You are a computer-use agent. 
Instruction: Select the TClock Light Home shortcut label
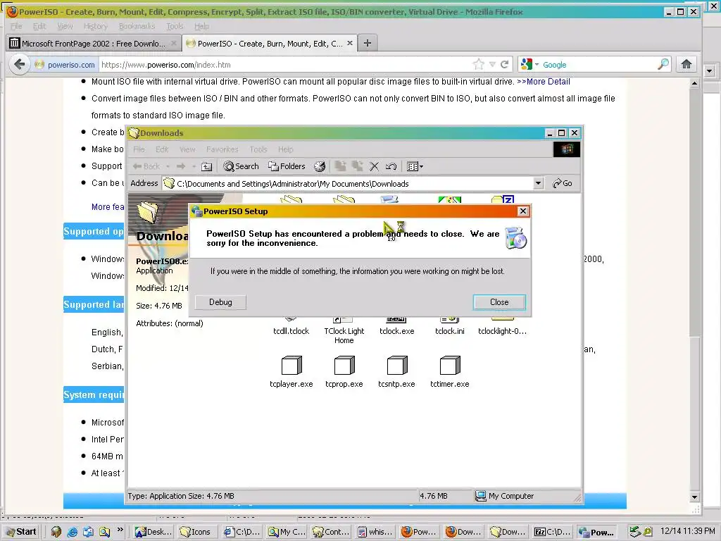[344, 336]
